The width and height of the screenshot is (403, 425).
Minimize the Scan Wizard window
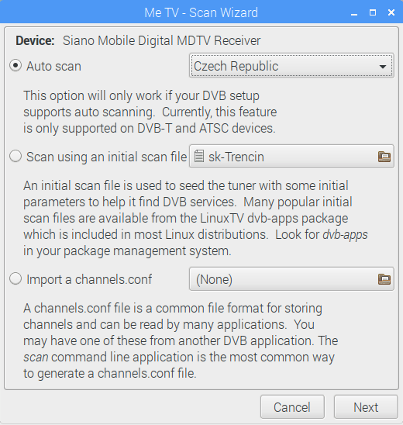tap(354, 12)
